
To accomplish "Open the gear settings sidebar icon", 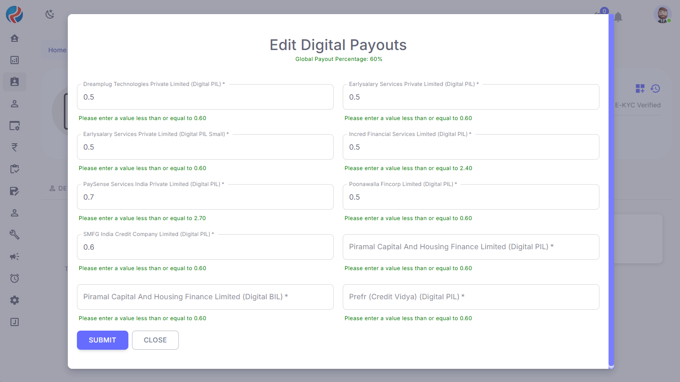I will point(15,300).
